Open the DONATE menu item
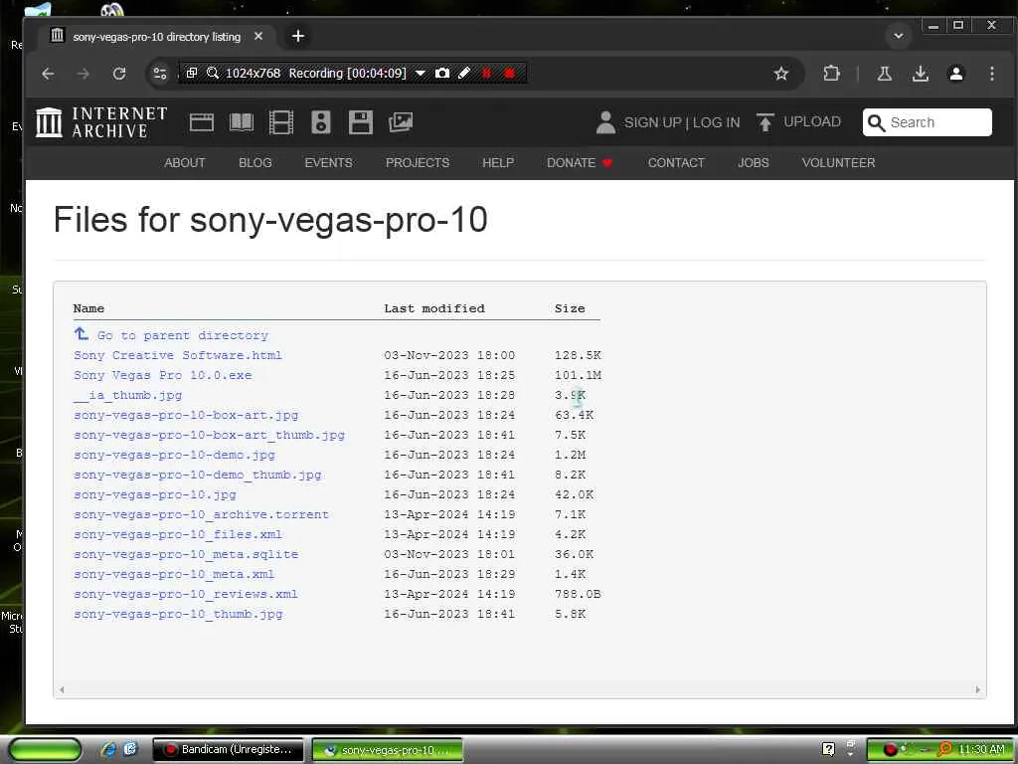The height and width of the screenshot is (764, 1018). point(580,162)
